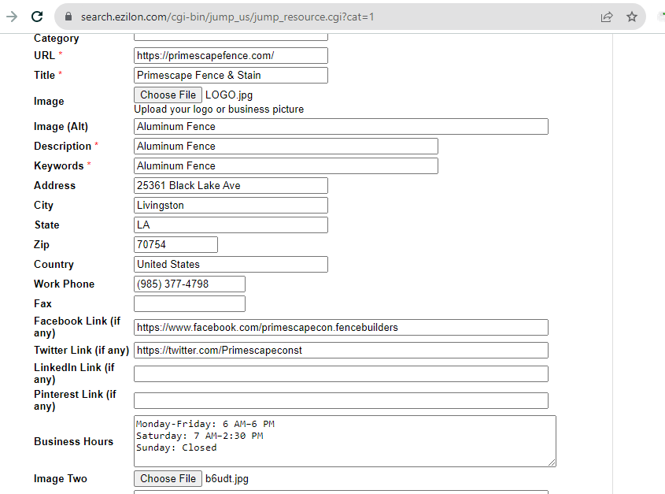Click the empty LinkedIn Link field
This screenshot has width=665, height=494.
click(x=341, y=373)
